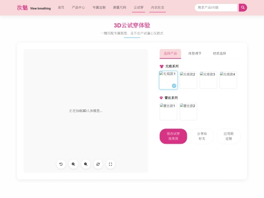This screenshot has height=198, width=264.
Task: Click the 3D云试穿体验 heading
Action: point(132,25)
